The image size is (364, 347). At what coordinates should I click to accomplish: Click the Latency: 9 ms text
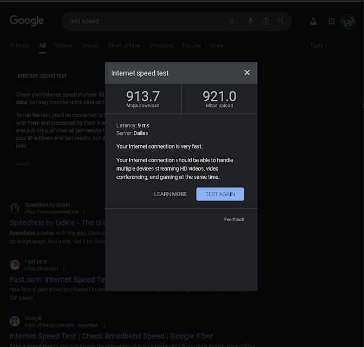click(x=133, y=125)
